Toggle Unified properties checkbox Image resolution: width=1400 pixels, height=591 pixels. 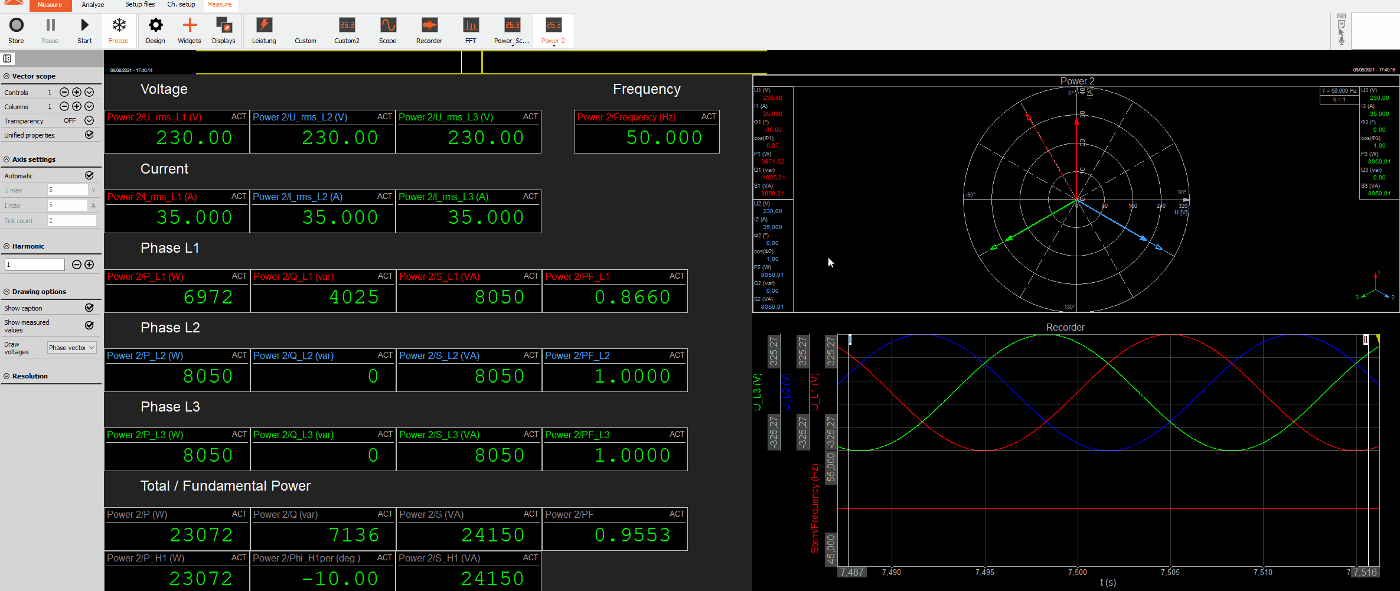pos(89,135)
